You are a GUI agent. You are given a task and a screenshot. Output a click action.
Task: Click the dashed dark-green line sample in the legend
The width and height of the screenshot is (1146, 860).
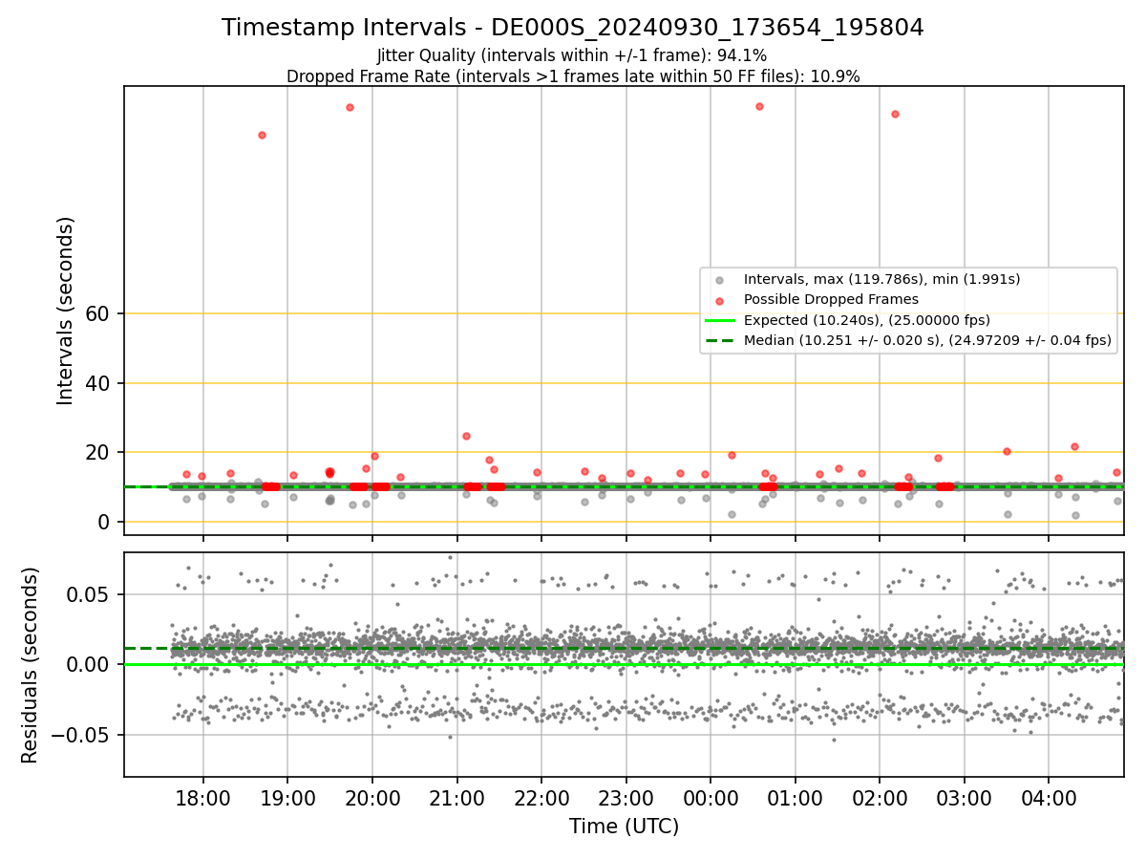coord(720,340)
